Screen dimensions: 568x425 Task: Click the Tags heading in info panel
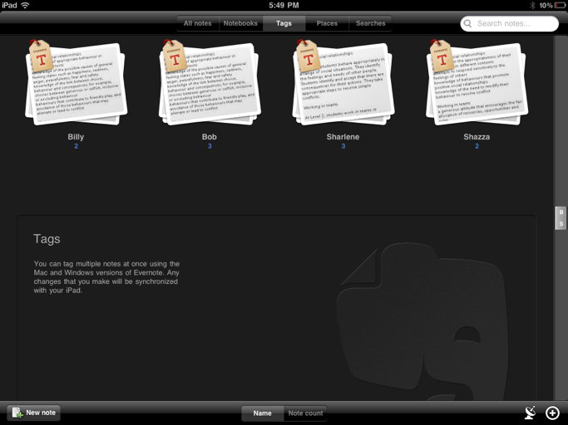47,239
